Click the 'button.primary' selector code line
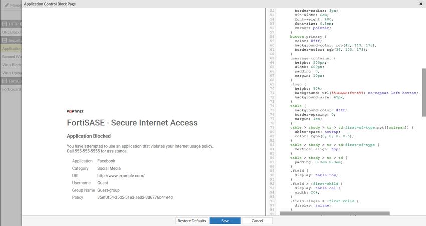 tap(308, 37)
